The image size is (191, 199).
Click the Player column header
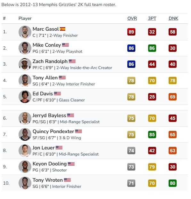click(x=25, y=19)
